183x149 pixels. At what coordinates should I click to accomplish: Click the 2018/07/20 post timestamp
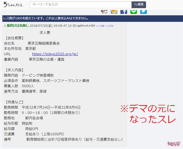(51, 26)
